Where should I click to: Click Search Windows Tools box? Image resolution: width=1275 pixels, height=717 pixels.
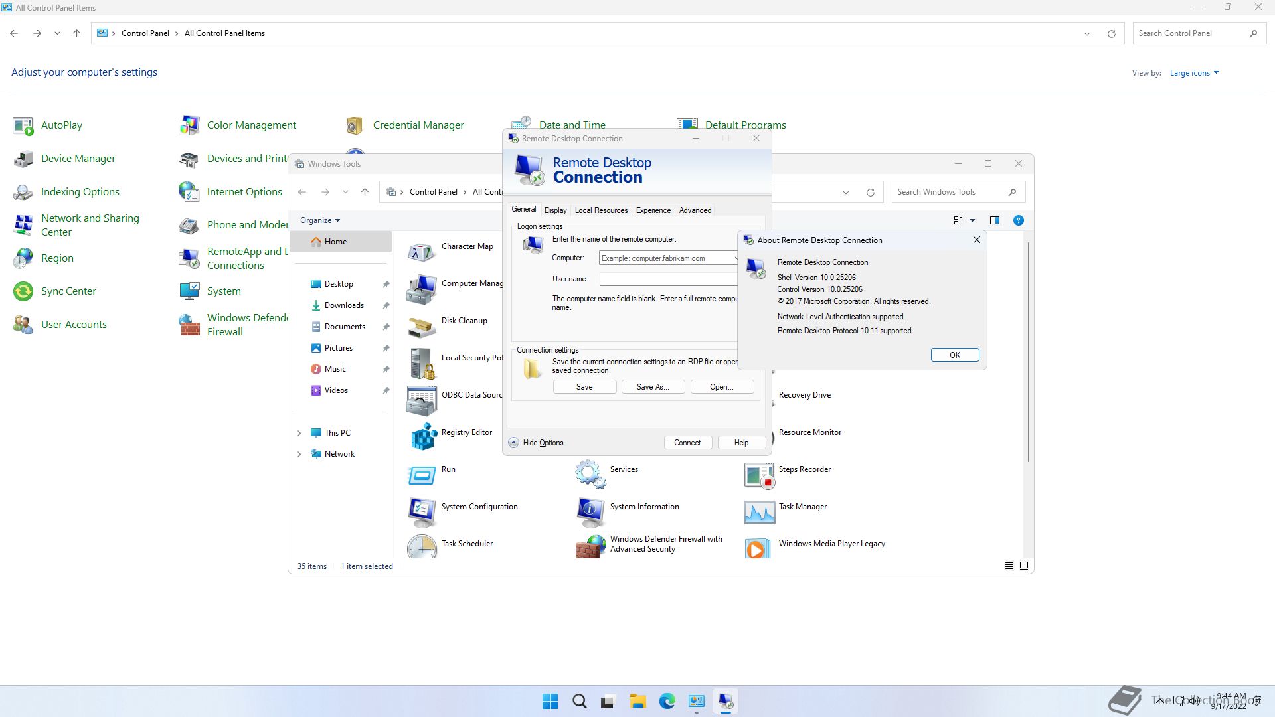(x=958, y=192)
